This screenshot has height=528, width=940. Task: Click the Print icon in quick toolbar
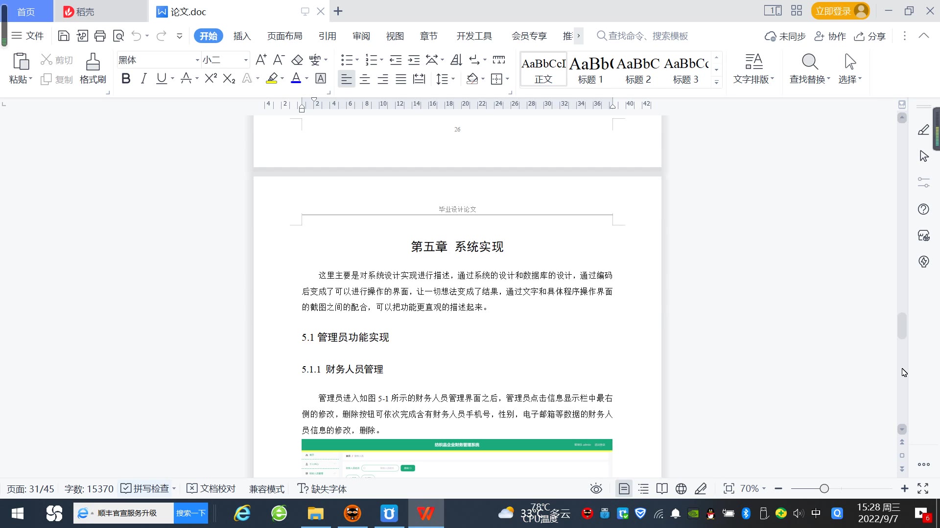pyautogui.click(x=100, y=36)
